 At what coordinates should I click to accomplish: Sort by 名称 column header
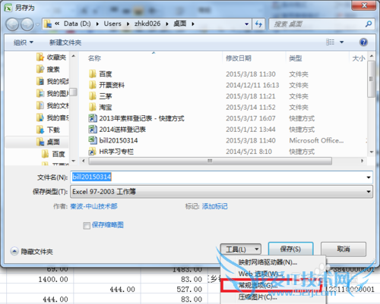(x=94, y=58)
